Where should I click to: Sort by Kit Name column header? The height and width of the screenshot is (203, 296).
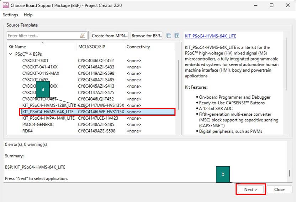42,47
